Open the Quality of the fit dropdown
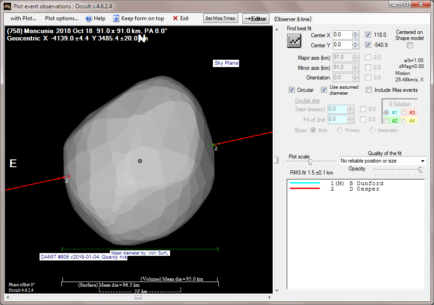 point(422,161)
